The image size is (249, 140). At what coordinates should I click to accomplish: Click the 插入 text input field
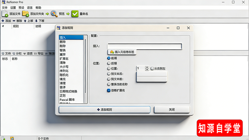[144, 46]
